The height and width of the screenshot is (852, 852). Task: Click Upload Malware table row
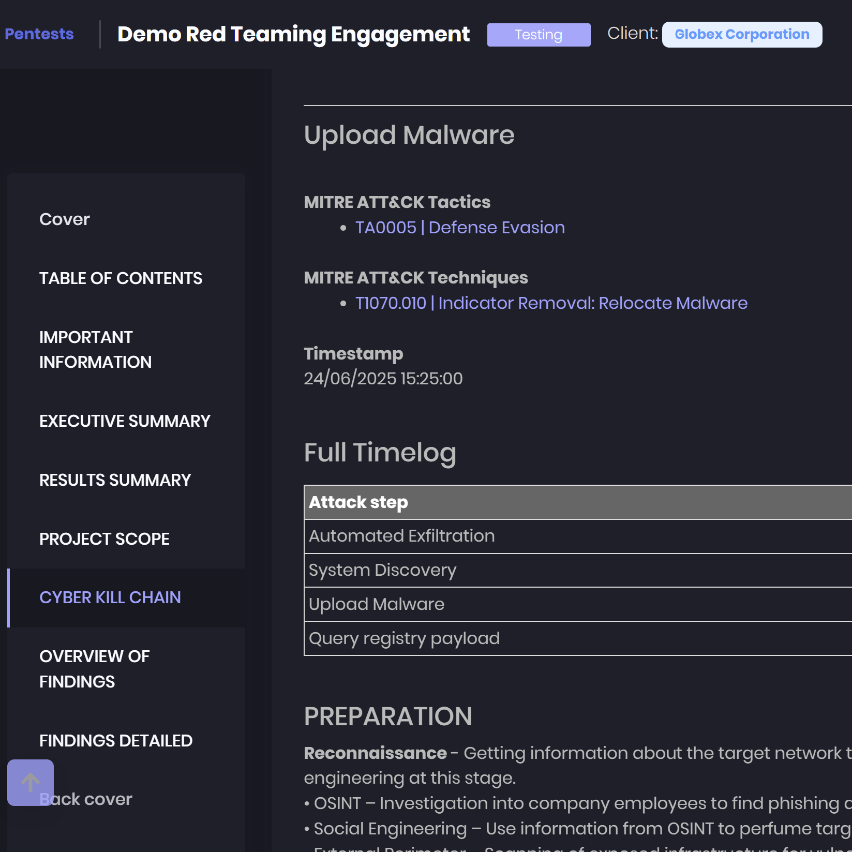click(578, 604)
